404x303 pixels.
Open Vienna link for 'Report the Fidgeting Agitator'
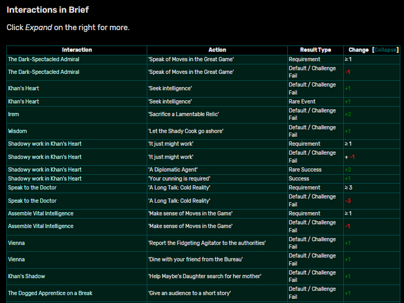coord(17,243)
